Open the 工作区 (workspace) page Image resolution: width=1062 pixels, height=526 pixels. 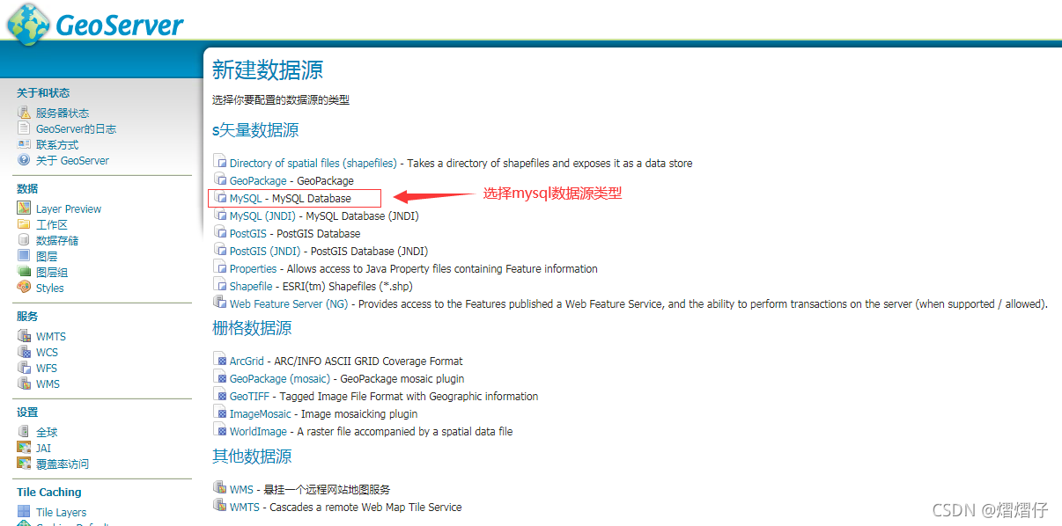51,223
